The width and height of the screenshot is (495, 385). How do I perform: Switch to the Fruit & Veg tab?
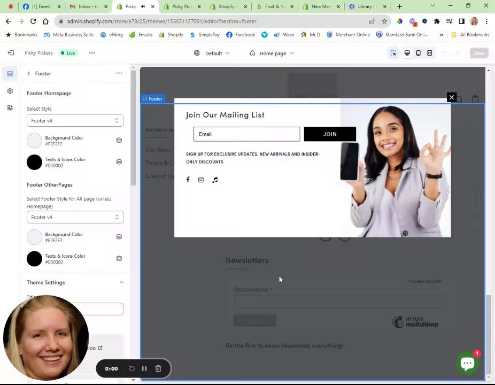[x=275, y=6]
